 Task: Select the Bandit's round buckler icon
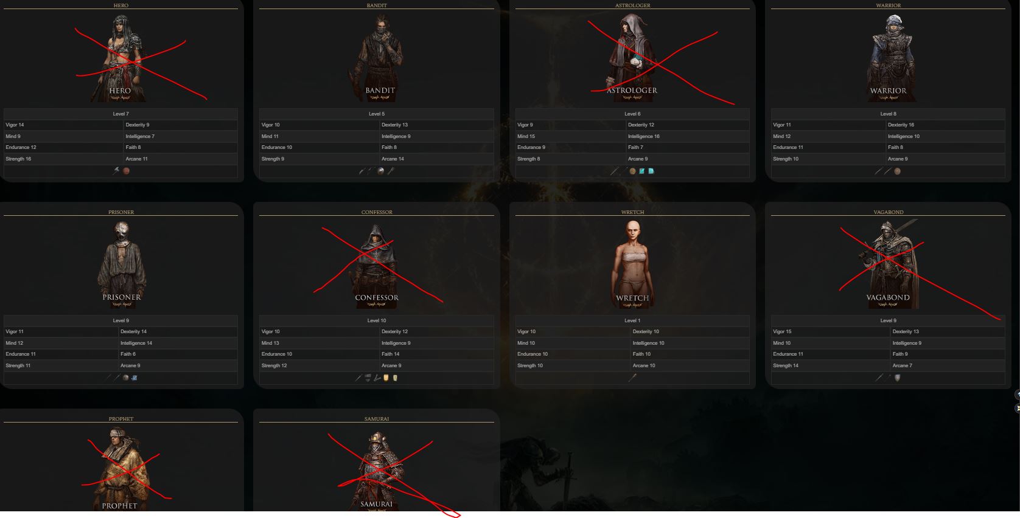click(x=380, y=171)
